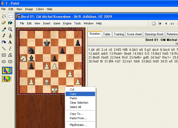Expand Paint's View menu
Viewport: 178px width, 128px height.
click(x=19, y=9)
